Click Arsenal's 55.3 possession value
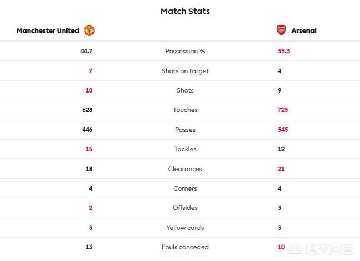The image size is (360, 261). coord(284,51)
